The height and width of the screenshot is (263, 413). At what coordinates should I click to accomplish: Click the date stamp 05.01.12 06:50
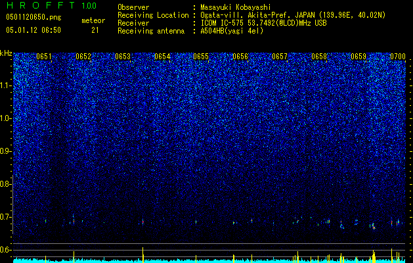[33, 30]
